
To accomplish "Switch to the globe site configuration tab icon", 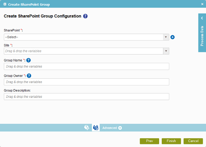I will point(87,128).
